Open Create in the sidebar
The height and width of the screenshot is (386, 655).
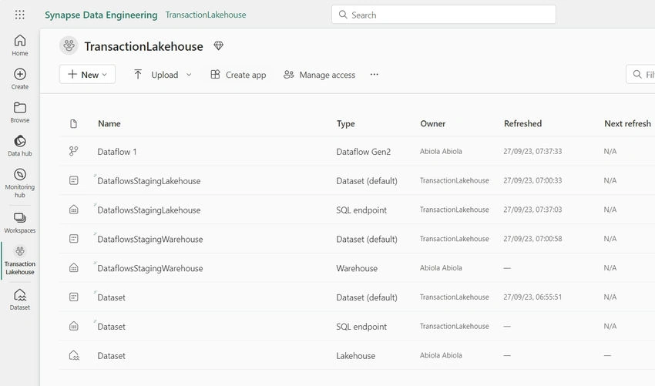pyautogui.click(x=19, y=79)
